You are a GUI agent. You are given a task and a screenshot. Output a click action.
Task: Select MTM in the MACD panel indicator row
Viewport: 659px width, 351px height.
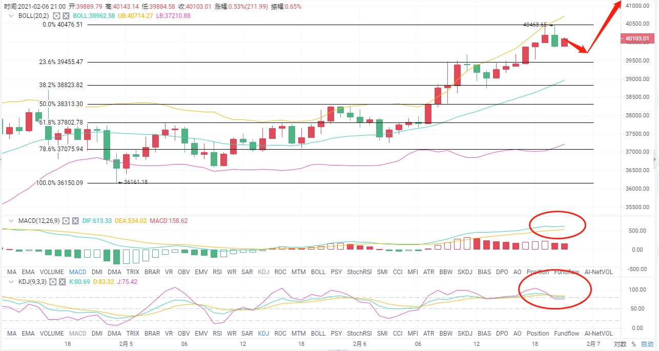(298, 272)
